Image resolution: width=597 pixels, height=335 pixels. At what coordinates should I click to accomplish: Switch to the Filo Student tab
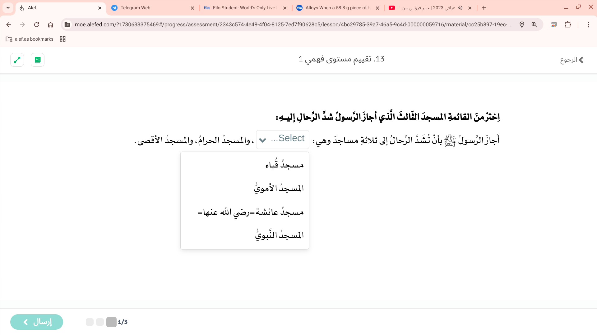pyautogui.click(x=244, y=8)
